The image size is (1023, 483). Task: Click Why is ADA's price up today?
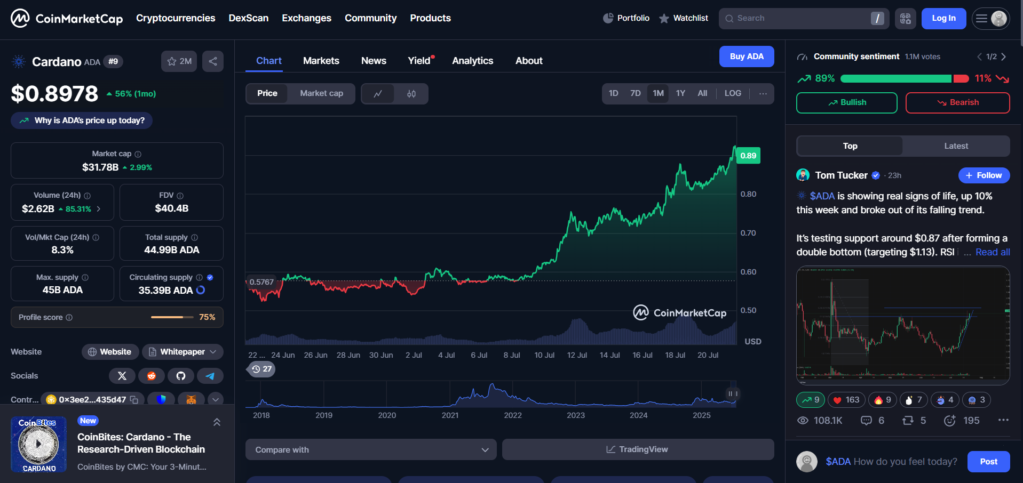(82, 120)
